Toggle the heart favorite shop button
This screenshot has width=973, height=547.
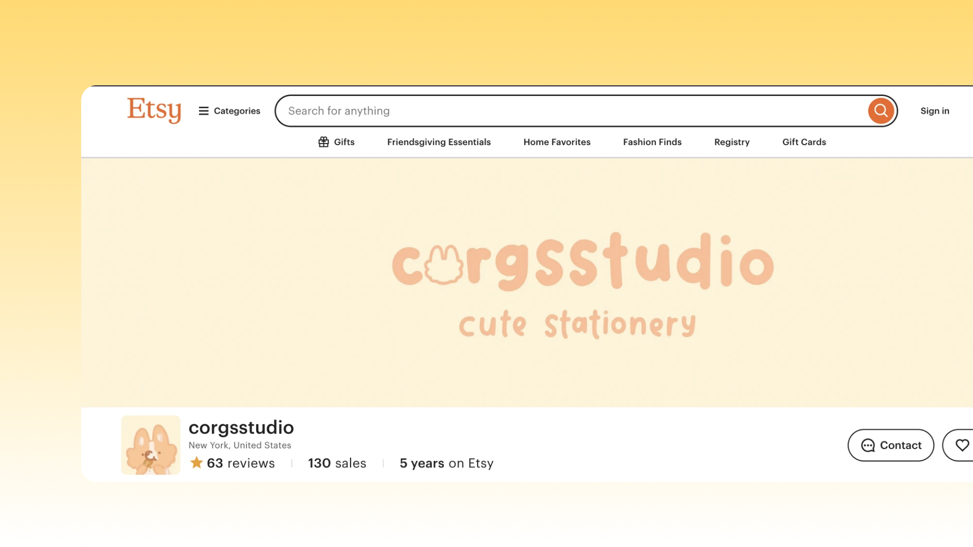[x=961, y=445]
